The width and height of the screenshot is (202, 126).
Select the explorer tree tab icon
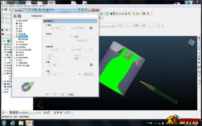click(4, 41)
